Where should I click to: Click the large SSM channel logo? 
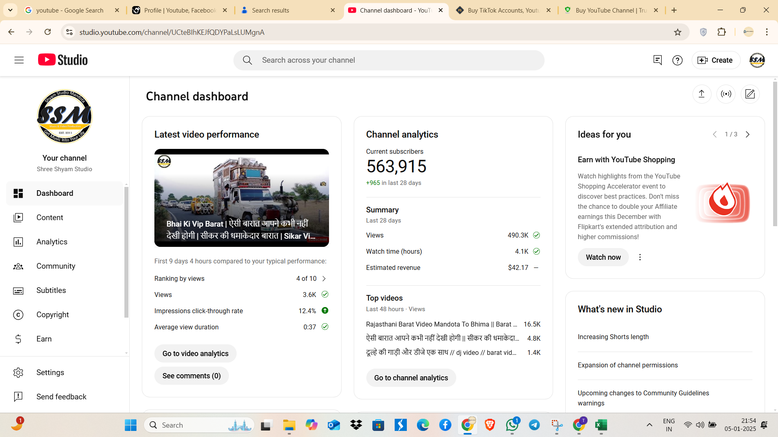coord(64,117)
